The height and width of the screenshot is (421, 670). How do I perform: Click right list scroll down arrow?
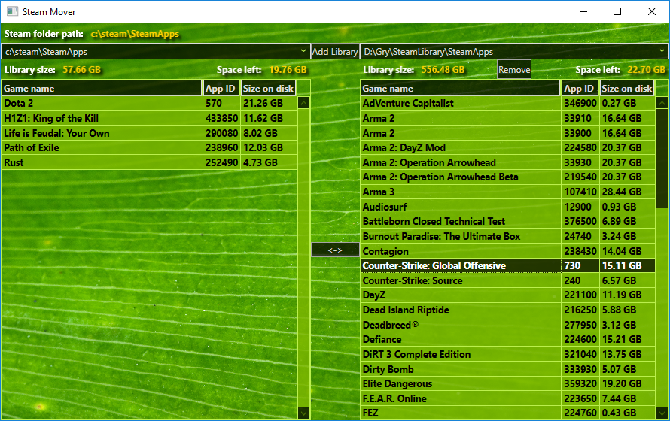662,413
